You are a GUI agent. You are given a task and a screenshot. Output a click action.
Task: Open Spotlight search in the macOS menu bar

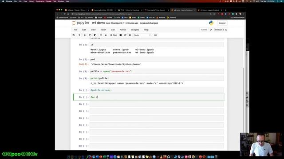pos(278,1)
